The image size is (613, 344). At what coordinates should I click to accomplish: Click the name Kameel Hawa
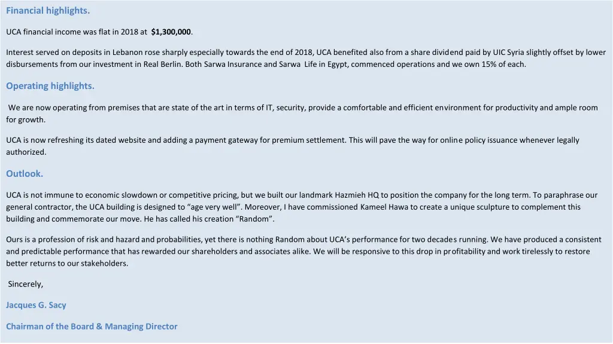tap(384, 207)
